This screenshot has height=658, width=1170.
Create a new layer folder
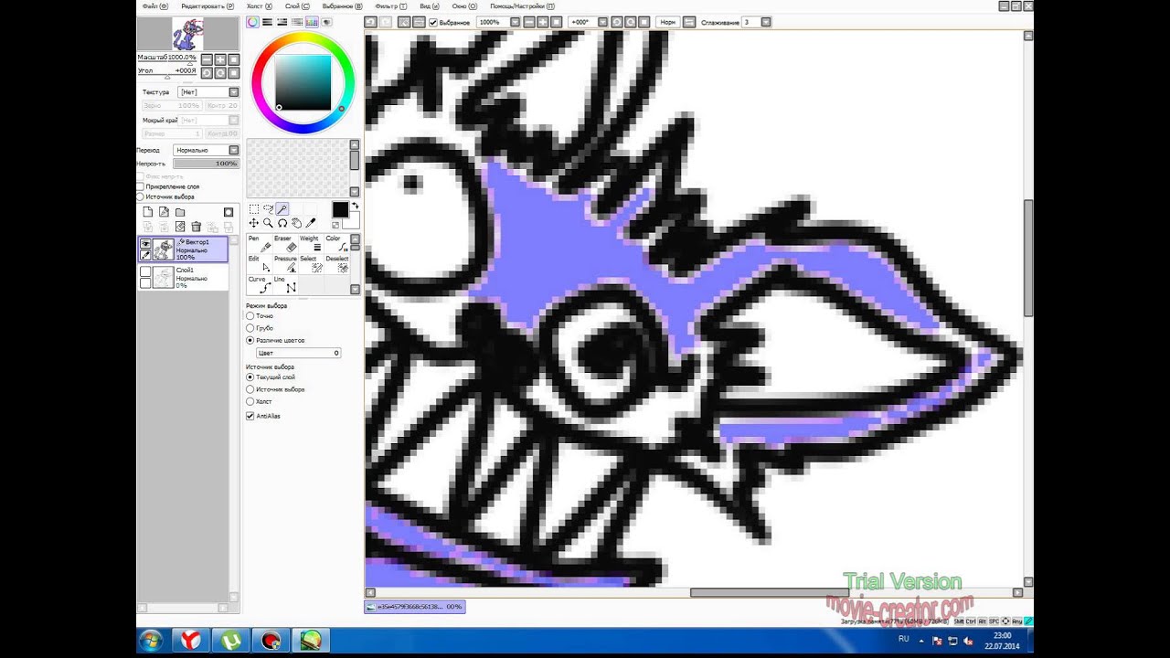coord(180,212)
